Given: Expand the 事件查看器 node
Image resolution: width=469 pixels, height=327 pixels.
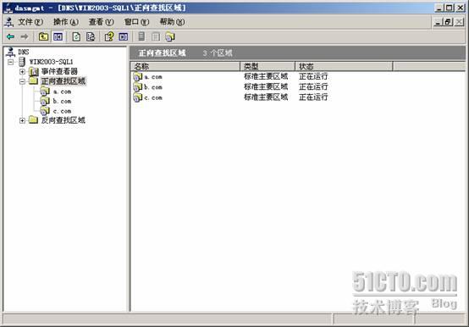Looking at the screenshot, I should click(22, 71).
